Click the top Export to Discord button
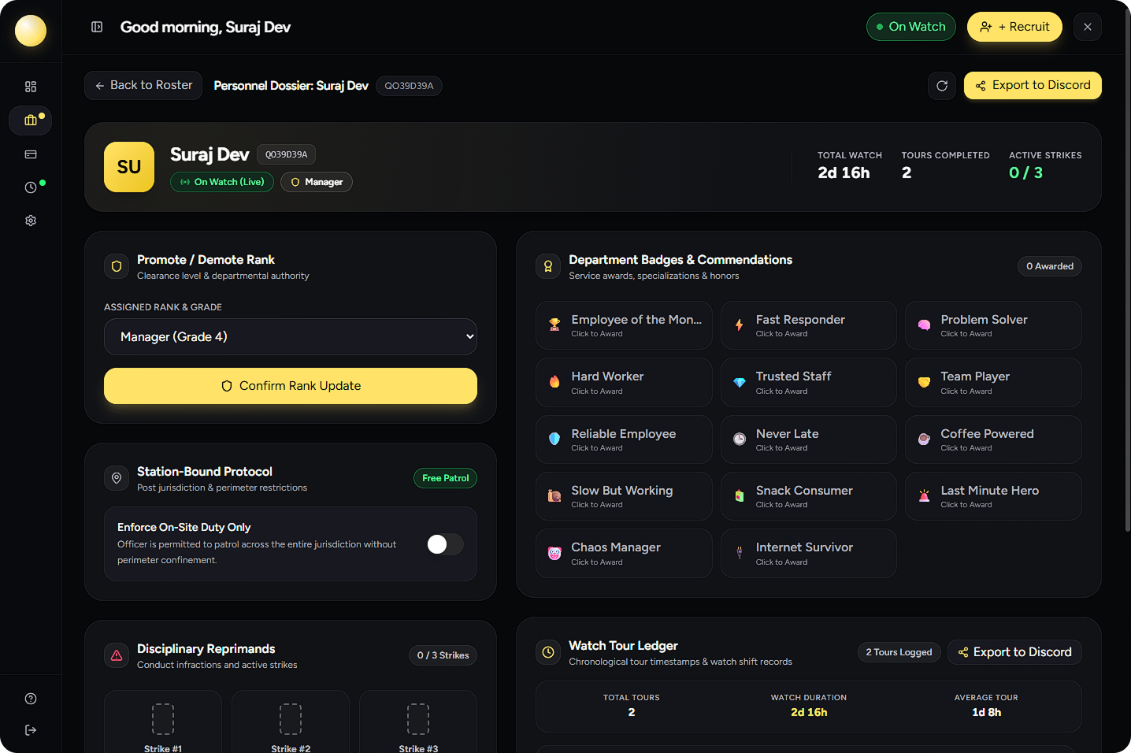Viewport: 1131px width, 753px height. [x=1033, y=85]
